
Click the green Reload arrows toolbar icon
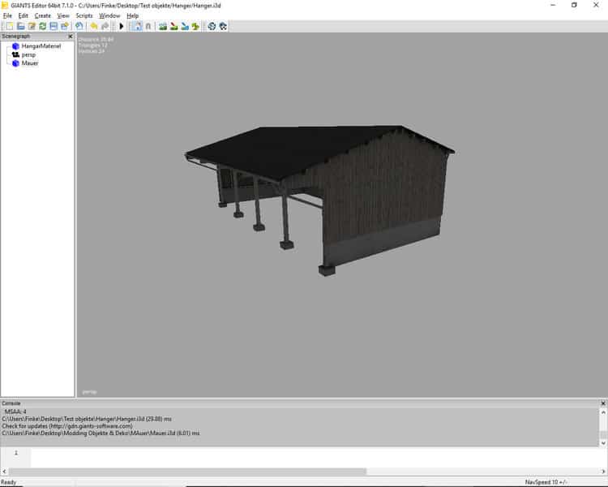pos(42,26)
